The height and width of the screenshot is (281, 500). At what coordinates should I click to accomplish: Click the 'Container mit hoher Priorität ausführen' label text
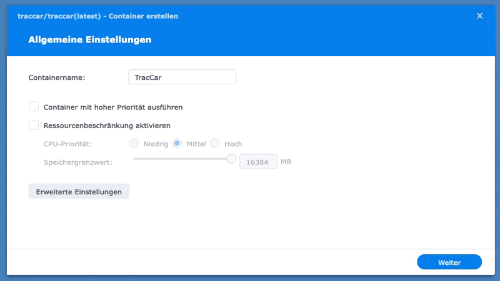pos(112,107)
